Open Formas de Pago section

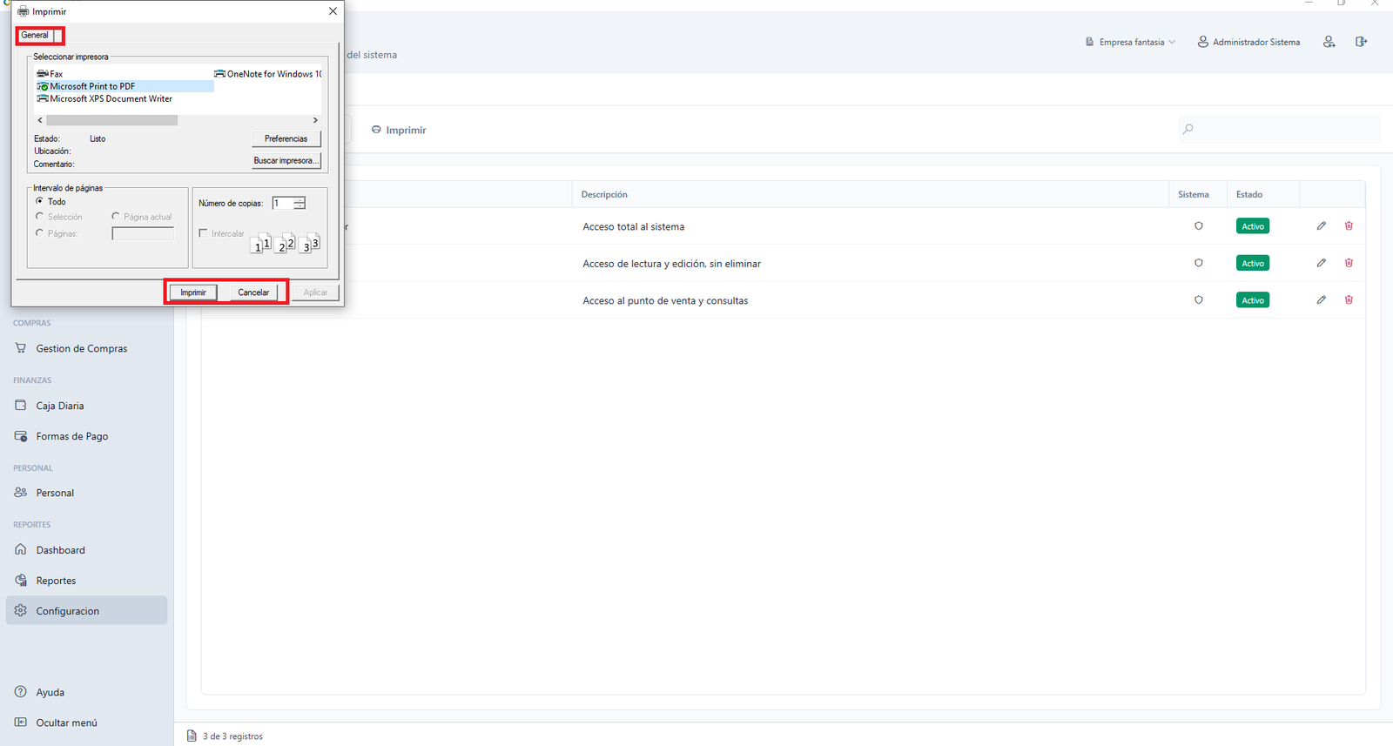coord(71,436)
